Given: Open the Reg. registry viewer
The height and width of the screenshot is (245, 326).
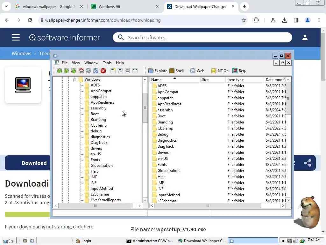Looking at the screenshot, I should point(239,71).
